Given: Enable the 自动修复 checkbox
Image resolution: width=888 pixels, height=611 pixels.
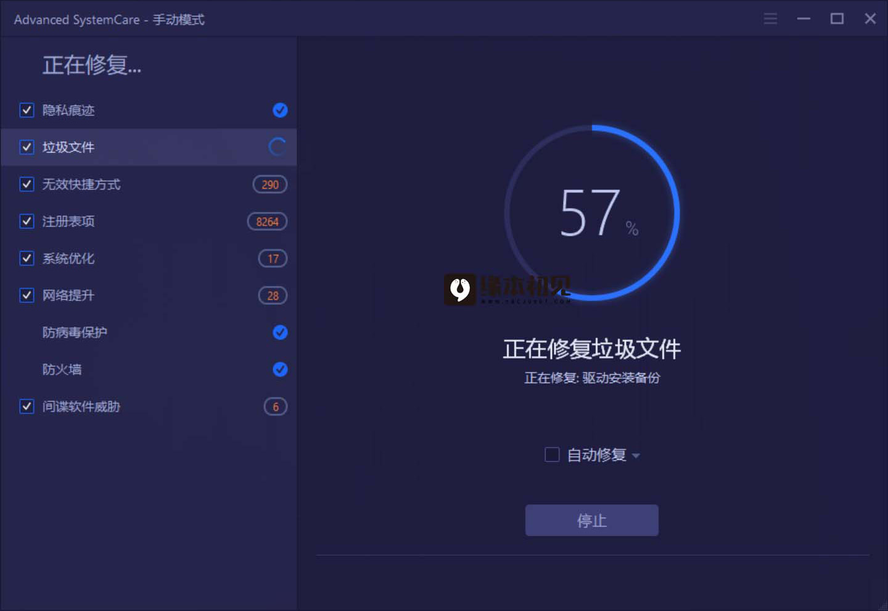Looking at the screenshot, I should click(552, 455).
